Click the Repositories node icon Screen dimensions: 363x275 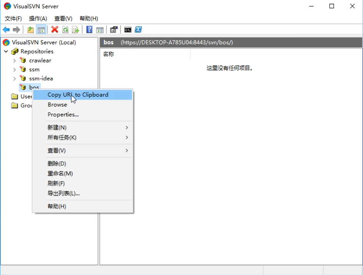pyautogui.click(x=15, y=51)
